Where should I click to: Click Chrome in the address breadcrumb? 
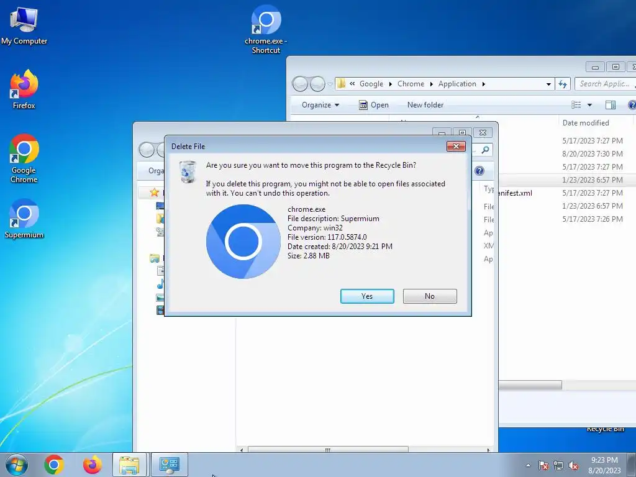tap(411, 84)
